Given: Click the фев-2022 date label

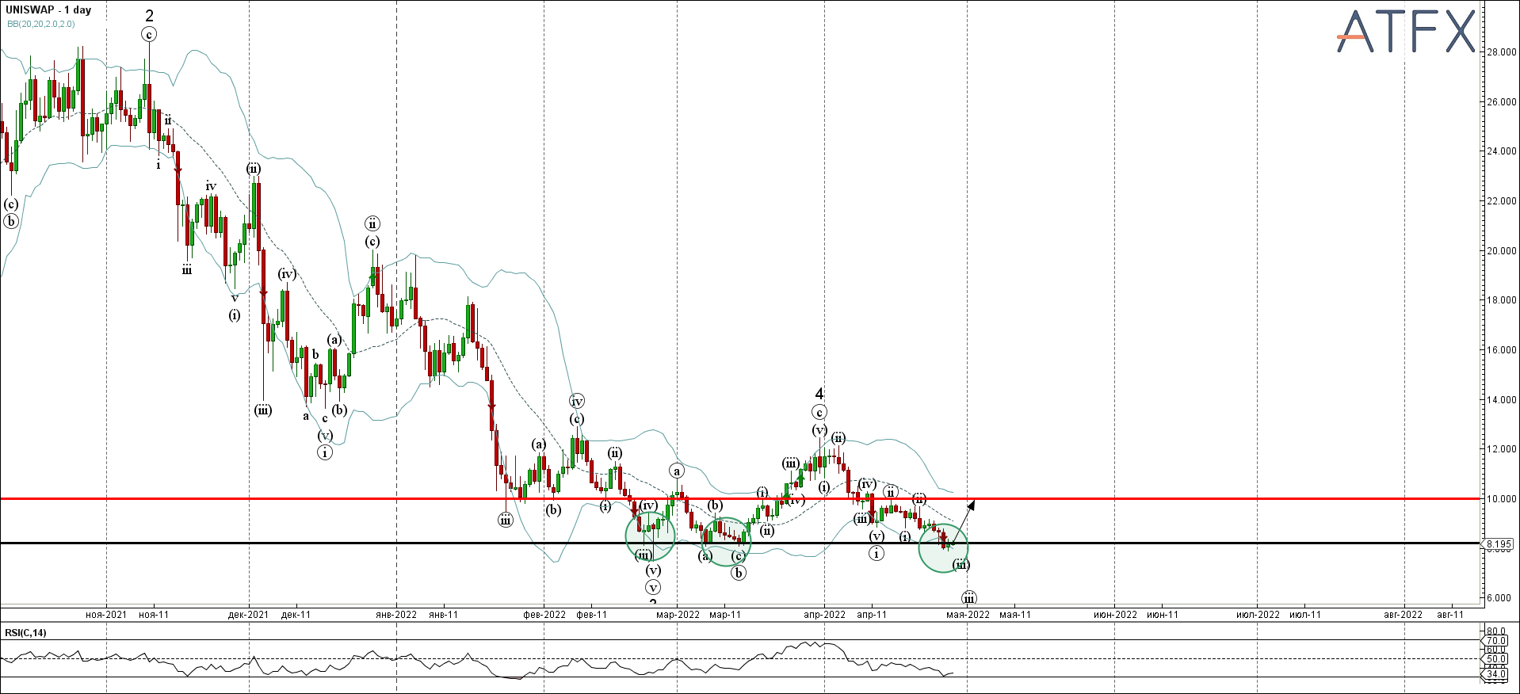Looking at the screenshot, I should pos(544,615).
